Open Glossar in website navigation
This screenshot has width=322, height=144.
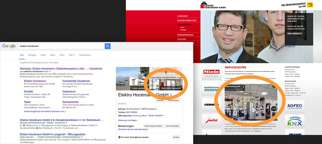(181, 39)
